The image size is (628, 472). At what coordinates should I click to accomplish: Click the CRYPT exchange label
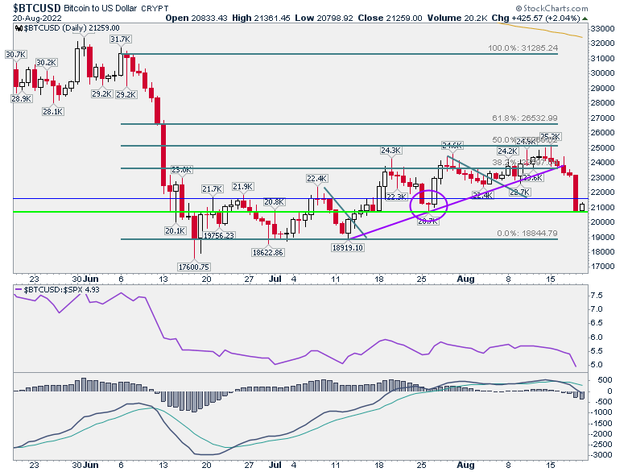[155, 8]
